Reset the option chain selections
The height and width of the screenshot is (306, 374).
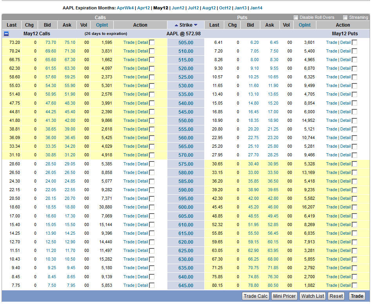pos(336,296)
